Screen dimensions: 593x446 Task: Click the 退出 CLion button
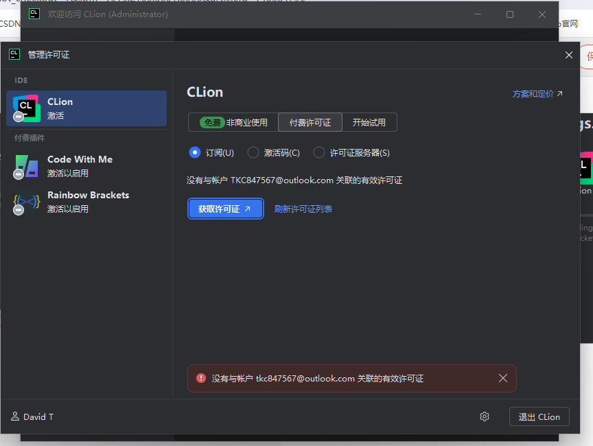(539, 416)
